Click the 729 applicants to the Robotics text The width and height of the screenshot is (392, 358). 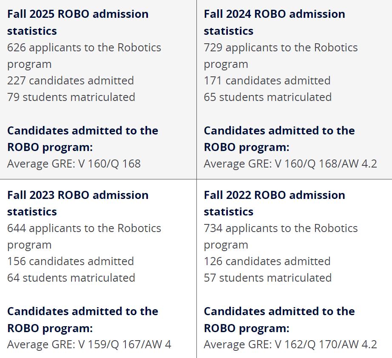[281, 48]
